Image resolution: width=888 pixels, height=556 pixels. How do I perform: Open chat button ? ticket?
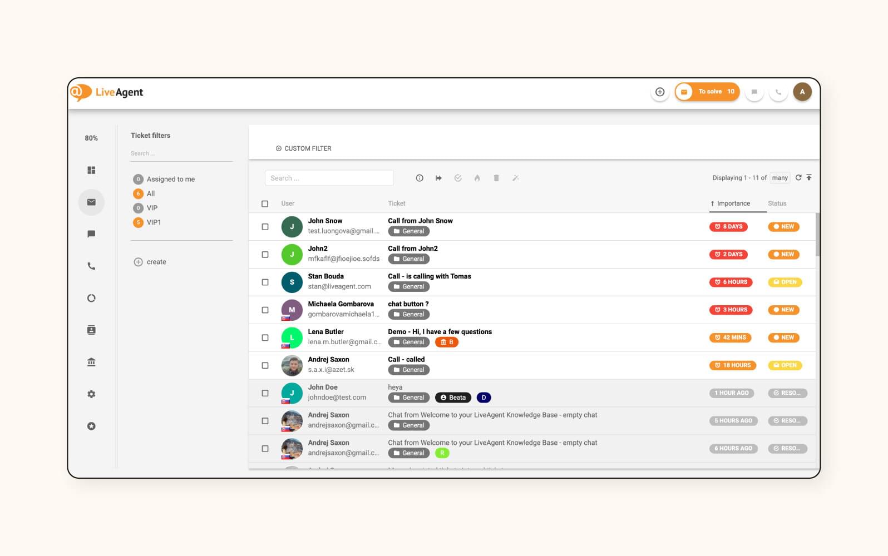coord(408,304)
